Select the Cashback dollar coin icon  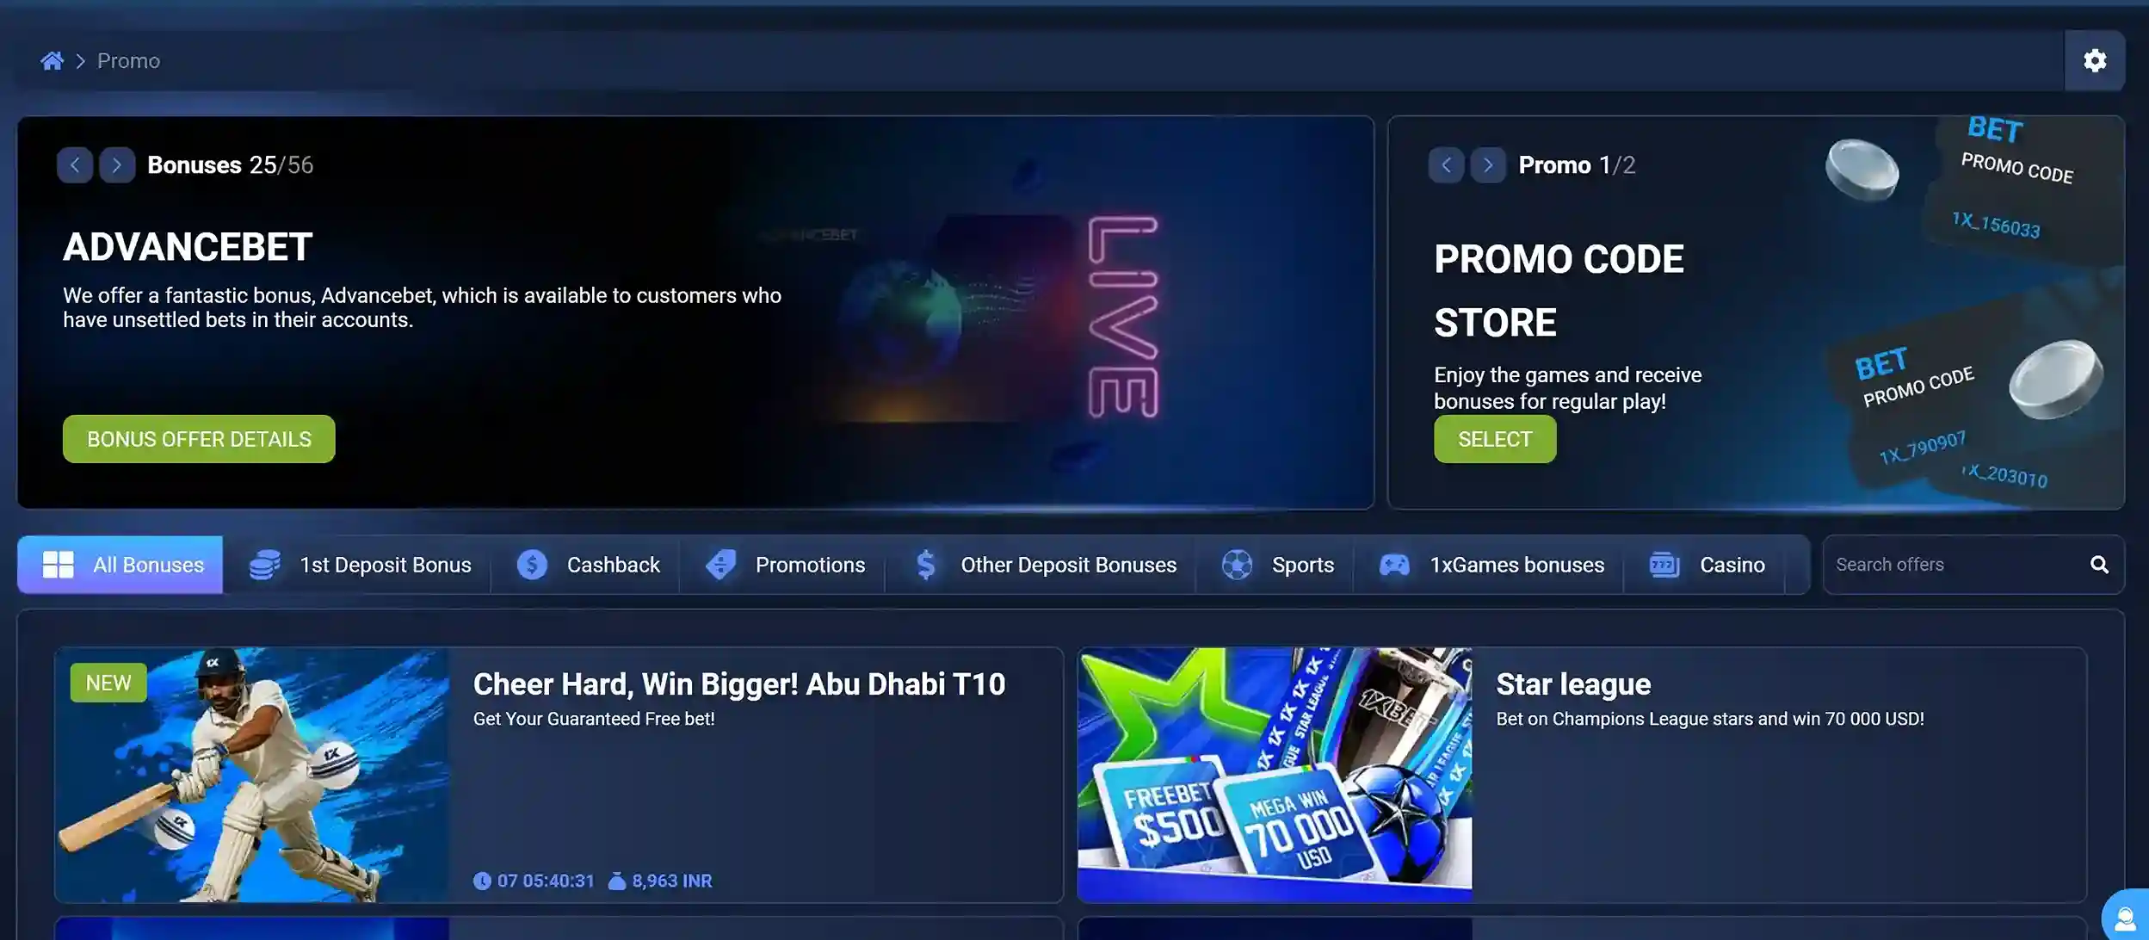coord(532,565)
